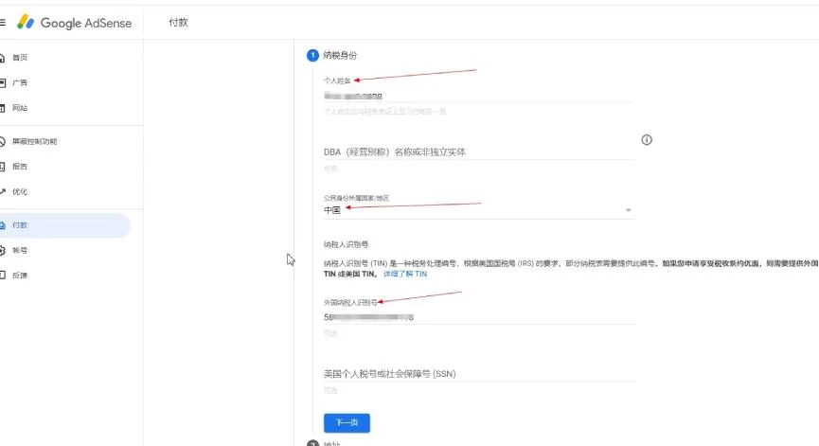819x446 pixels.
Task: Click the payments icon beside 付款
Action: [2, 225]
